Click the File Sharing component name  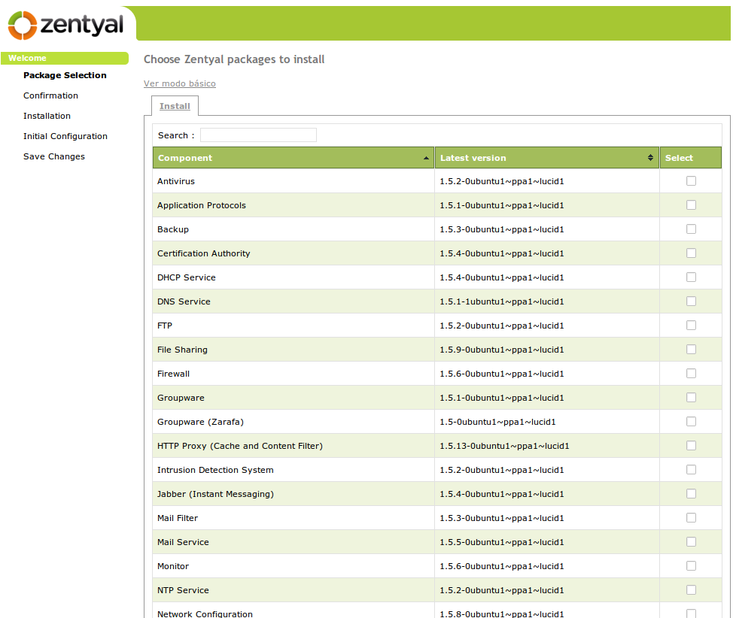182,350
